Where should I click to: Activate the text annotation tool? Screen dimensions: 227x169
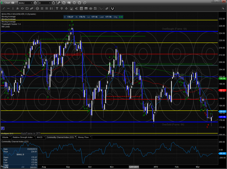pyautogui.click(x=57, y=8)
